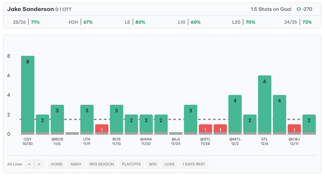
Task: Click the Alt Lines down arrow
Action: tap(39, 164)
